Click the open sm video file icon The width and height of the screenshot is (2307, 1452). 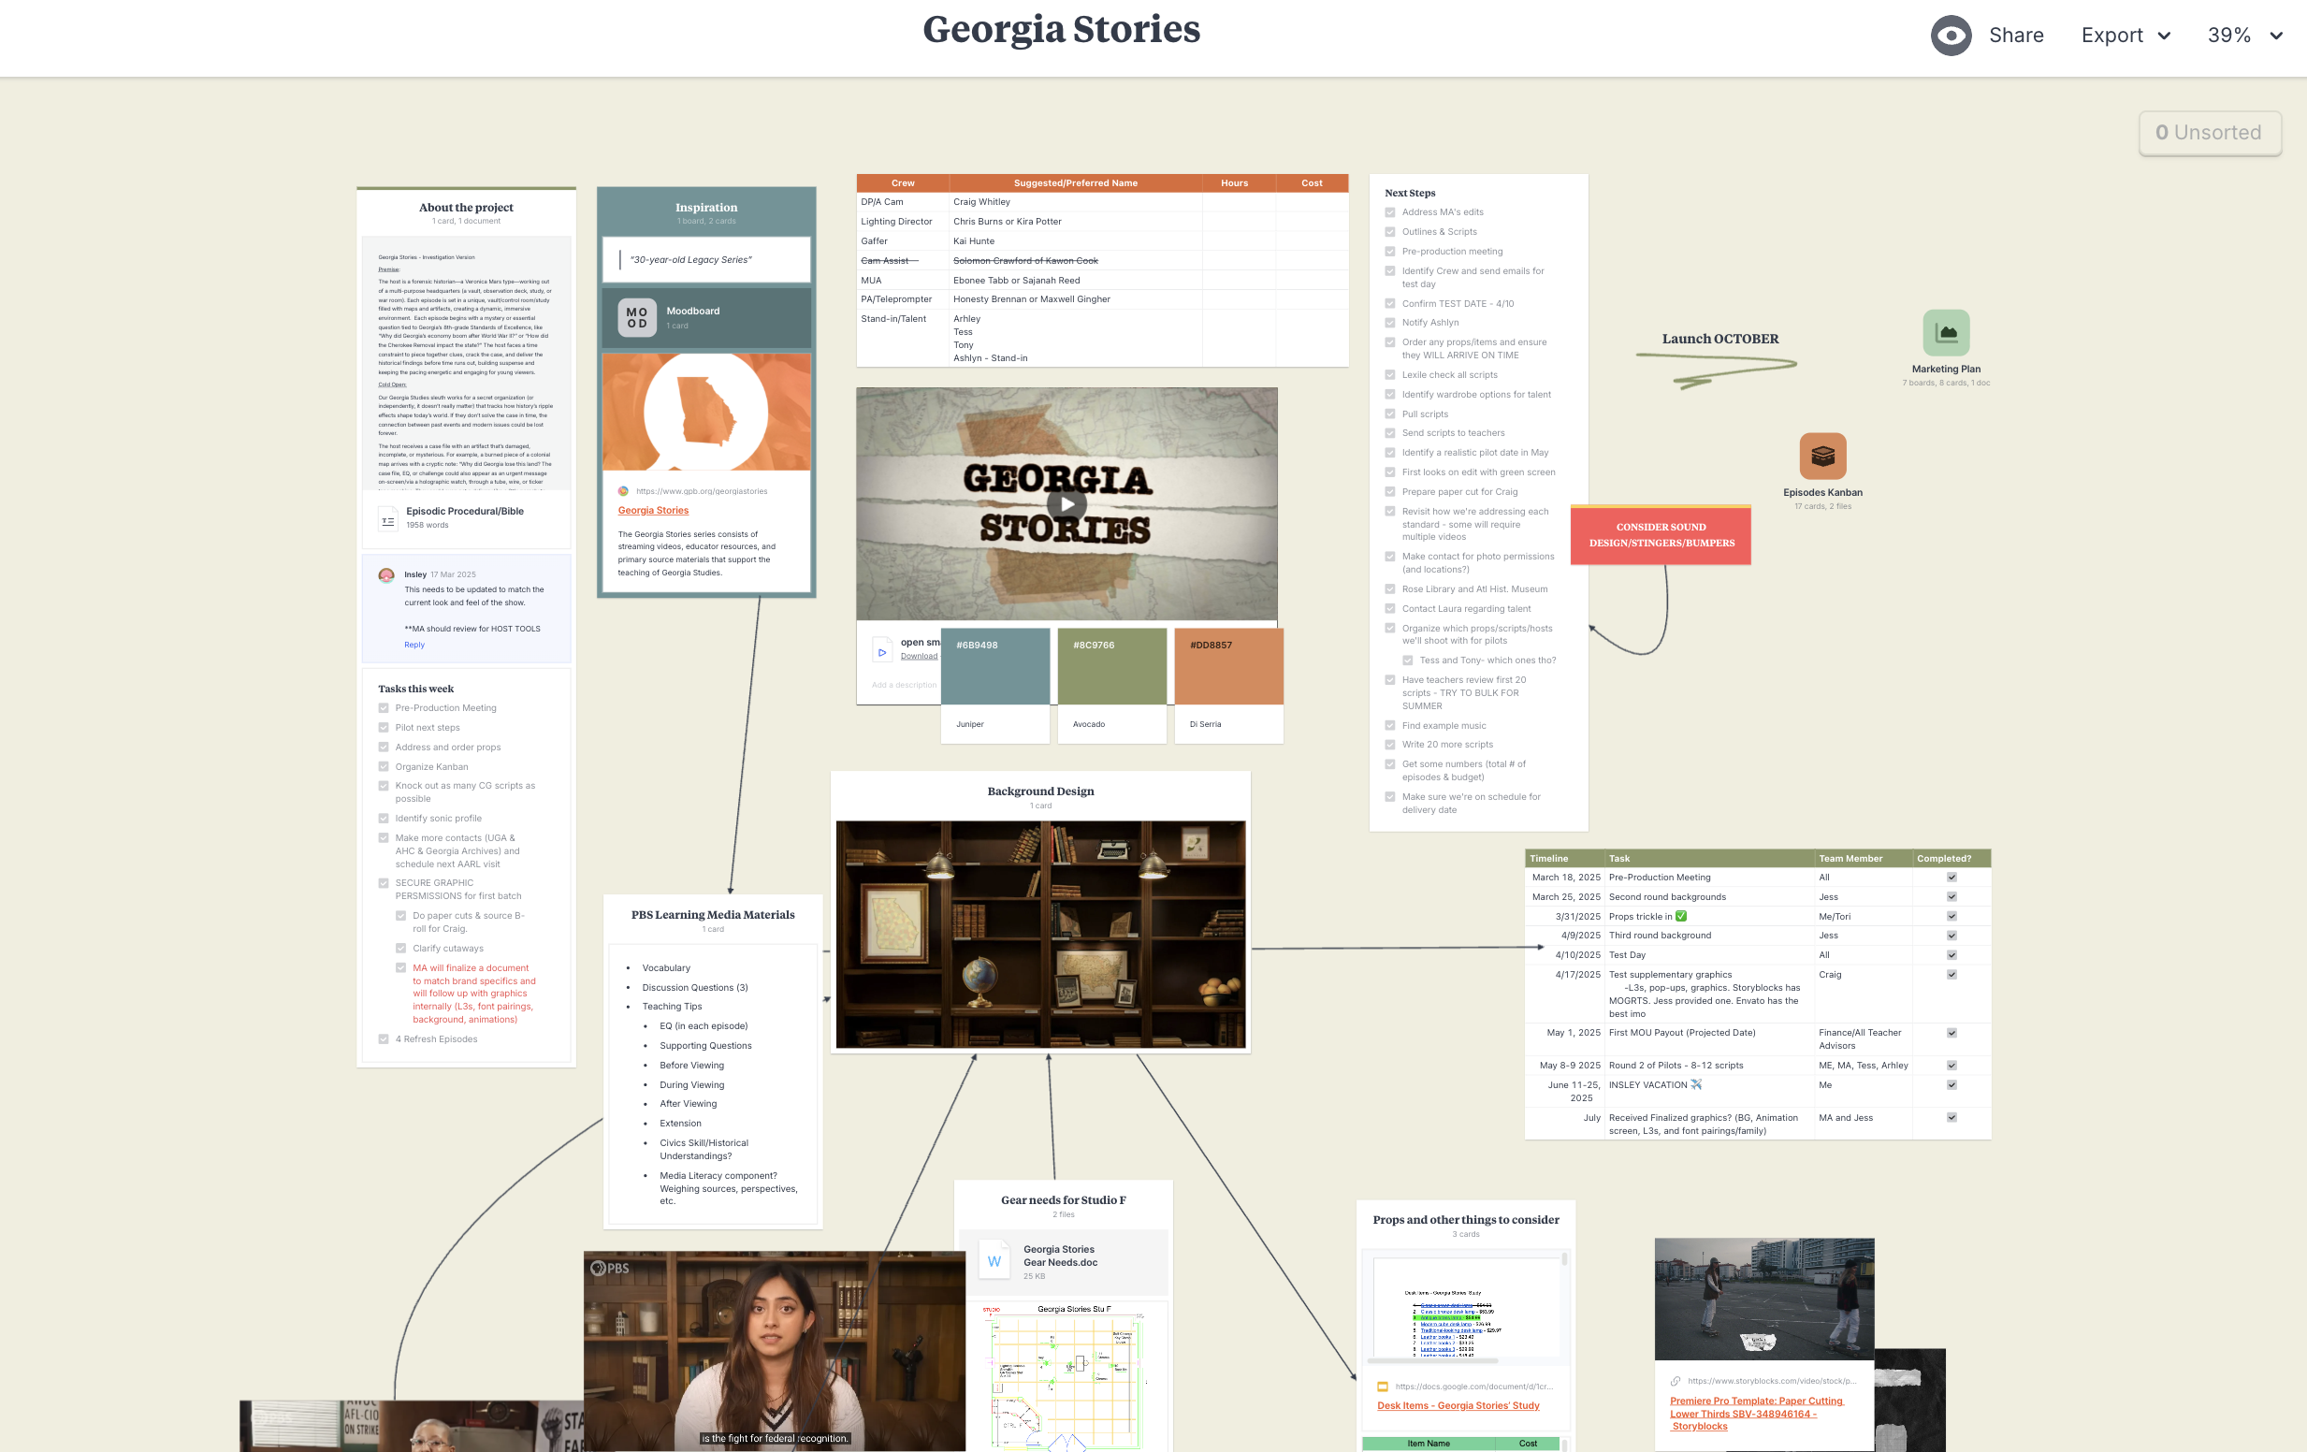tap(881, 651)
